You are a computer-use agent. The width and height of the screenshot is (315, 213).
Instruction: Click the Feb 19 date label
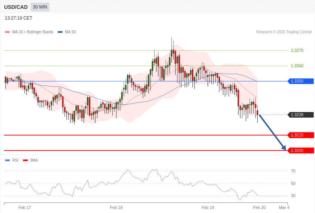(208, 207)
